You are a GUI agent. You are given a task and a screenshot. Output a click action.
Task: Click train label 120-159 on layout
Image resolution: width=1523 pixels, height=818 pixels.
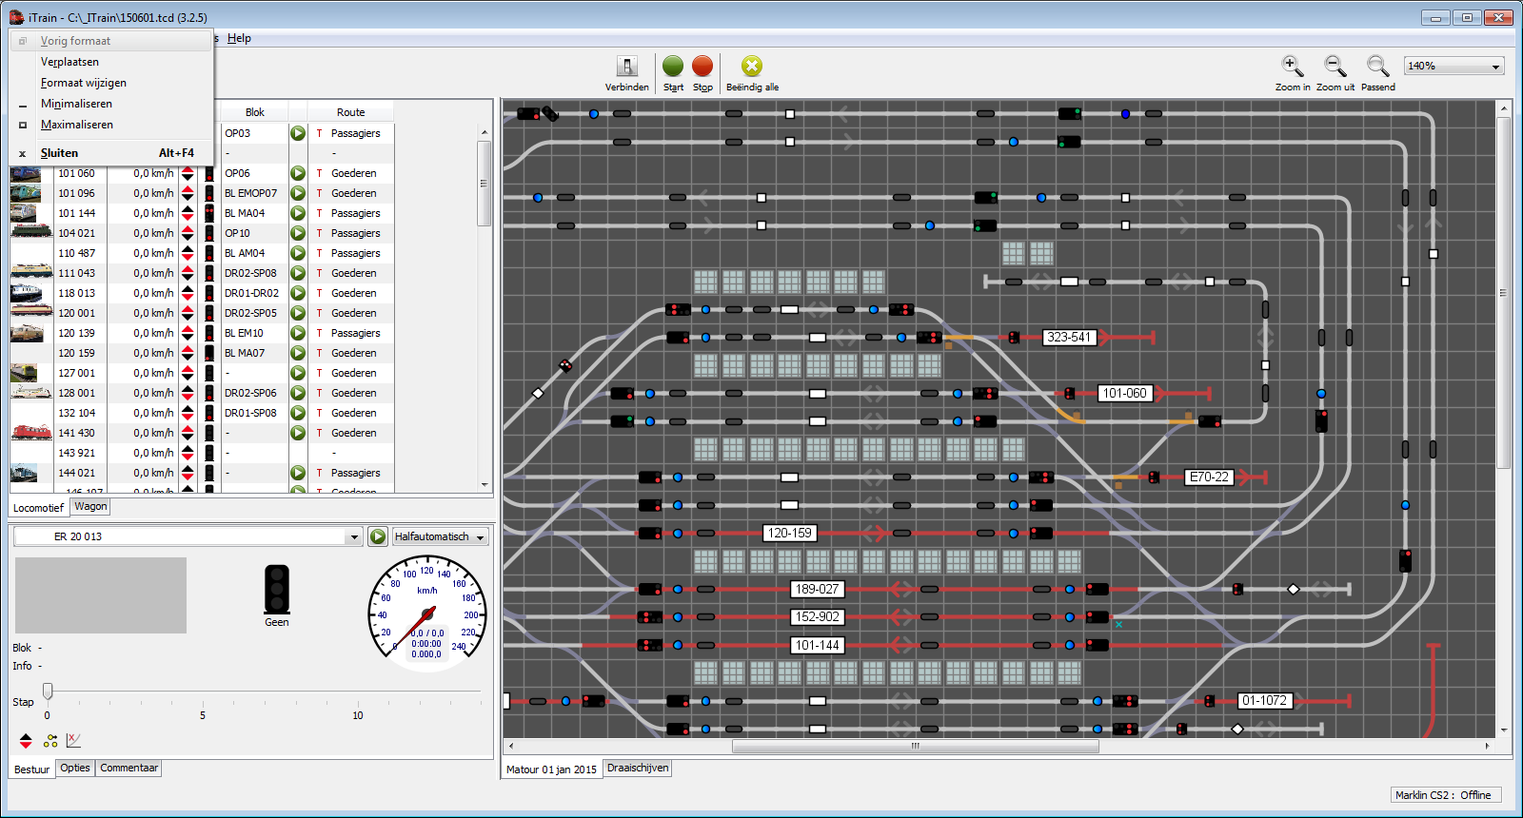click(790, 533)
